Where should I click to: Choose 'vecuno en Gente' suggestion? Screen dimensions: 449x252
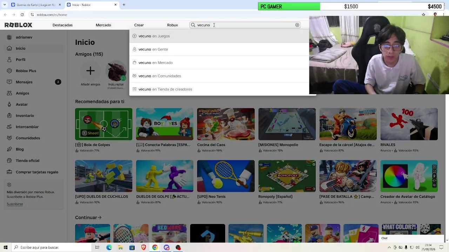tap(219, 49)
